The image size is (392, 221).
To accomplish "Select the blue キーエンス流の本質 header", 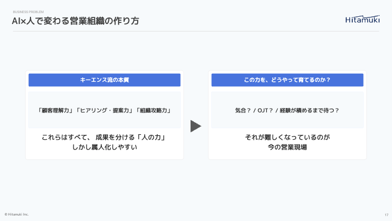I will (105, 80).
